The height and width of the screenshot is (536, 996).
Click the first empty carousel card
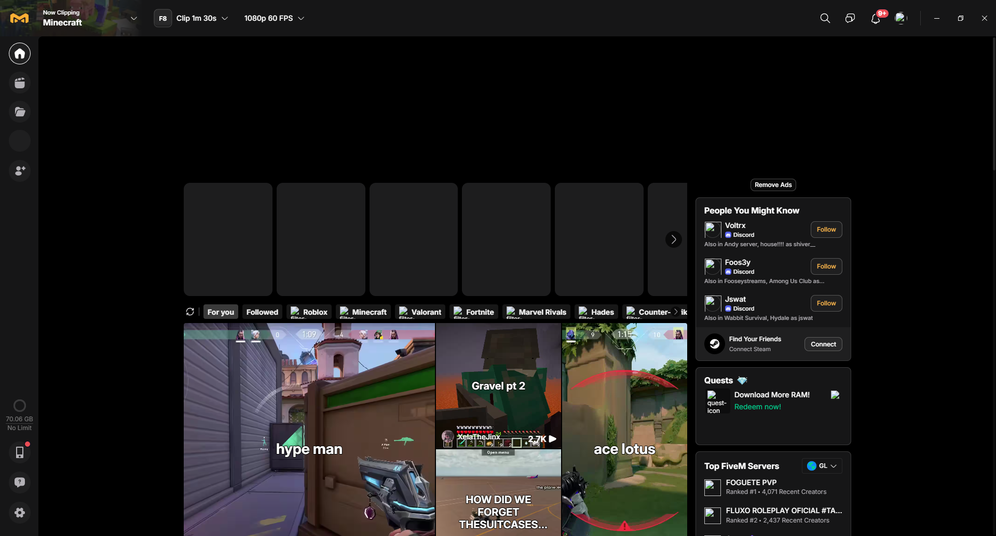click(x=228, y=239)
